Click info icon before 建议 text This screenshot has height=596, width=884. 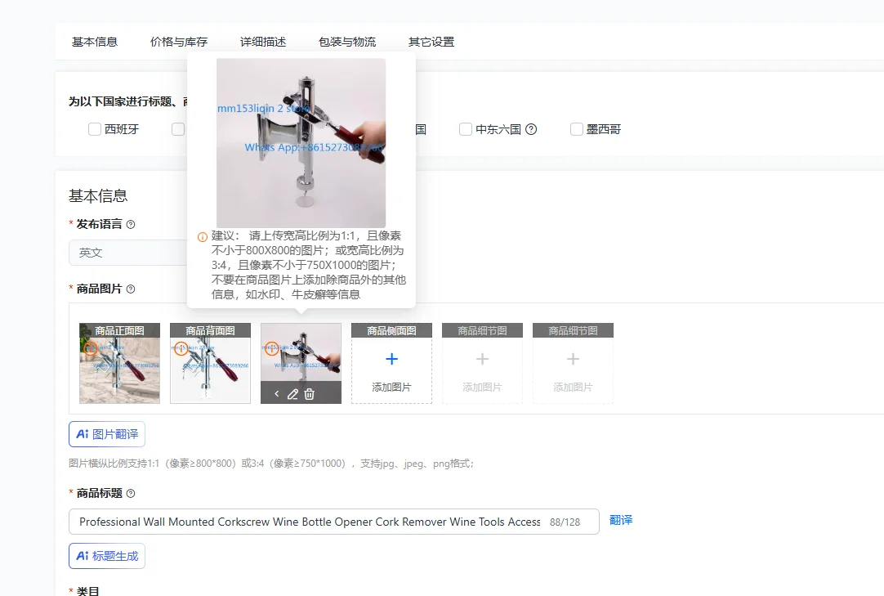click(203, 237)
